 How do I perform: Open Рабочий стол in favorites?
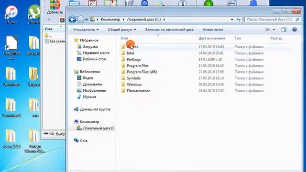[x=94, y=59]
